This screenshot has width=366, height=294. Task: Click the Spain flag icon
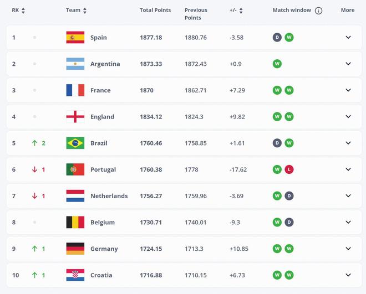coord(75,38)
